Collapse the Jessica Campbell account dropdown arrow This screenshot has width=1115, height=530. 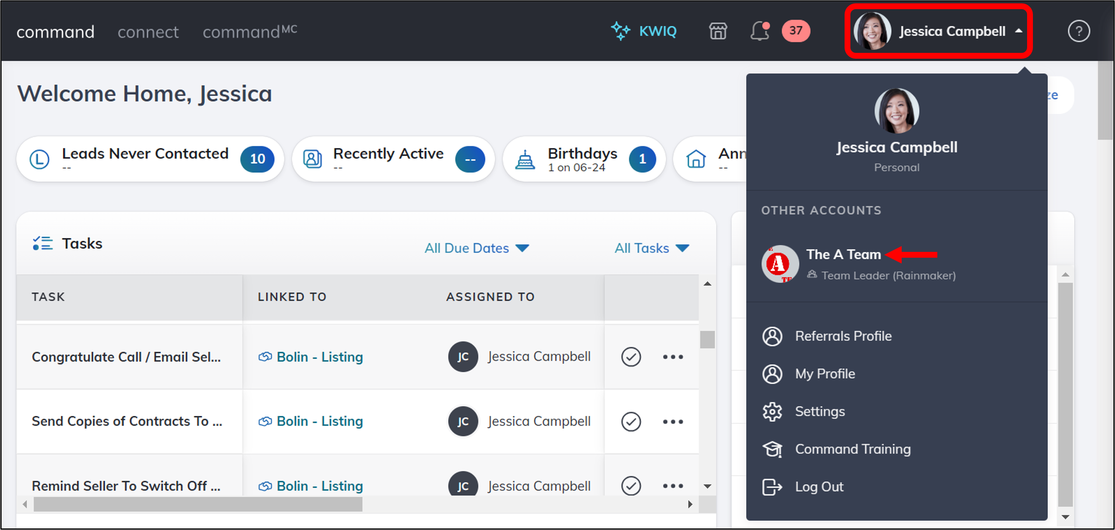(x=1018, y=31)
